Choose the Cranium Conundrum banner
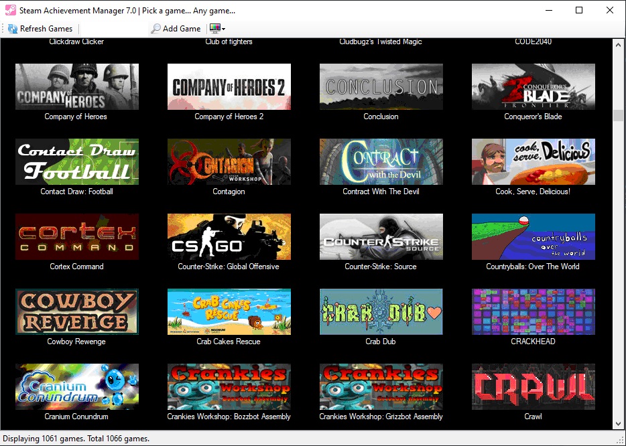626x446 pixels. click(x=77, y=386)
